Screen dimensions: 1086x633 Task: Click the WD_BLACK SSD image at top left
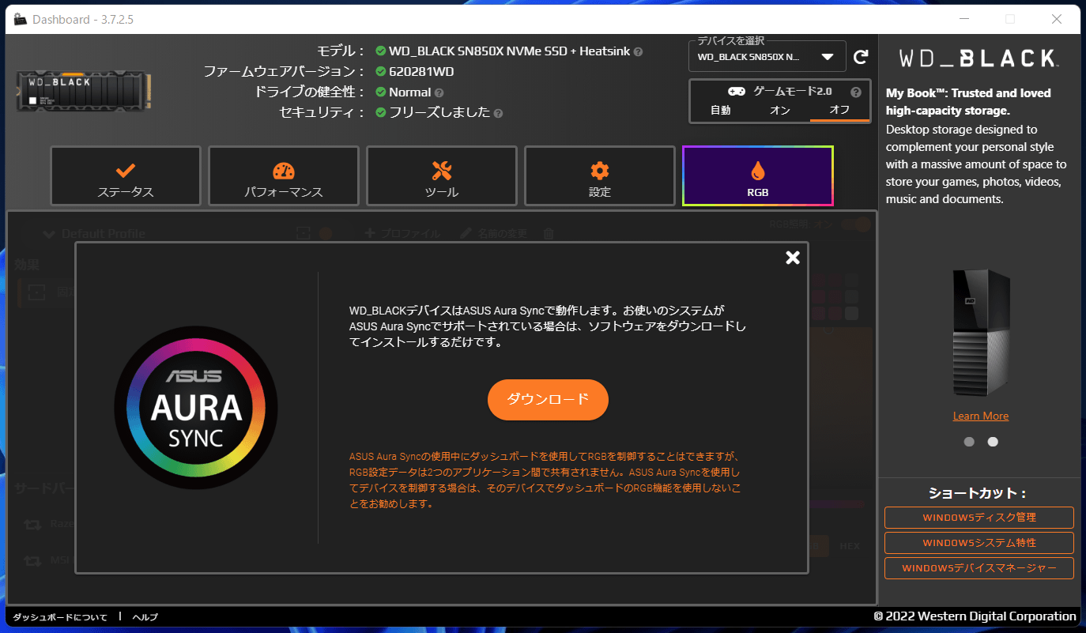85,92
